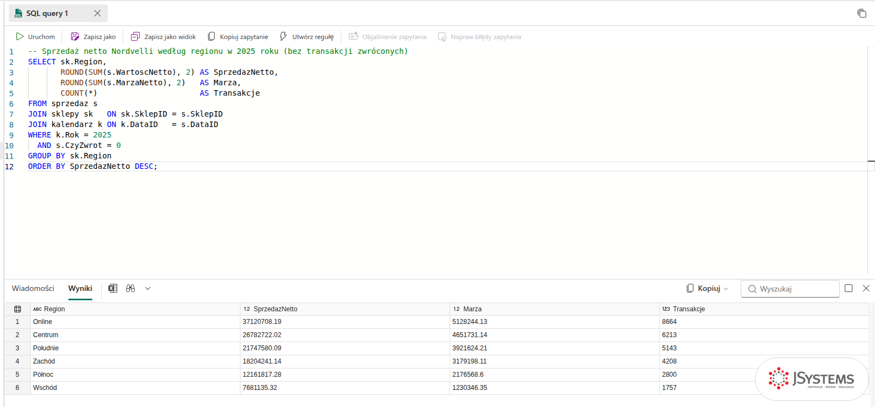Image resolution: width=875 pixels, height=407 pixels.
Task: Click the SprzedazNetto column header
Action: pyautogui.click(x=345, y=309)
